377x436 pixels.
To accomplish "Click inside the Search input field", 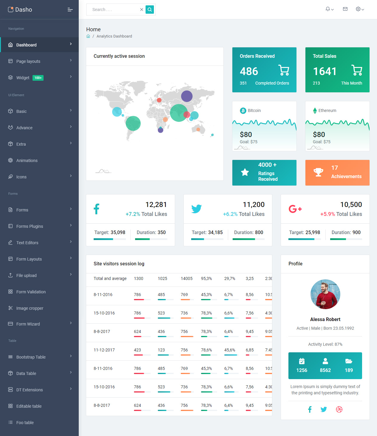I will click(115, 10).
